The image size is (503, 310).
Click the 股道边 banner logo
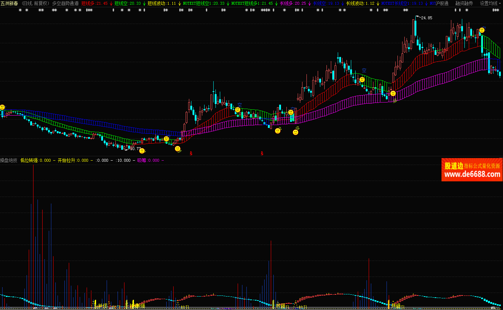(454, 166)
